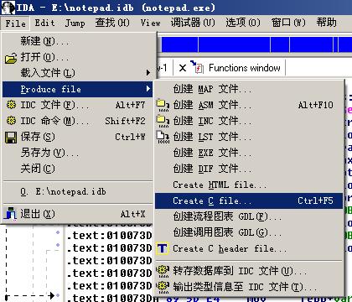
Task: Select Create C header file... item
Action: point(249,248)
